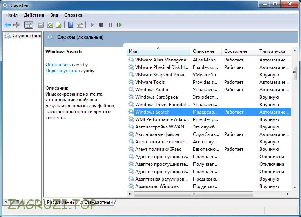The image size is (301, 217).
Task: Click the gear icon of VMware Alias Manager
Action: 131,60
